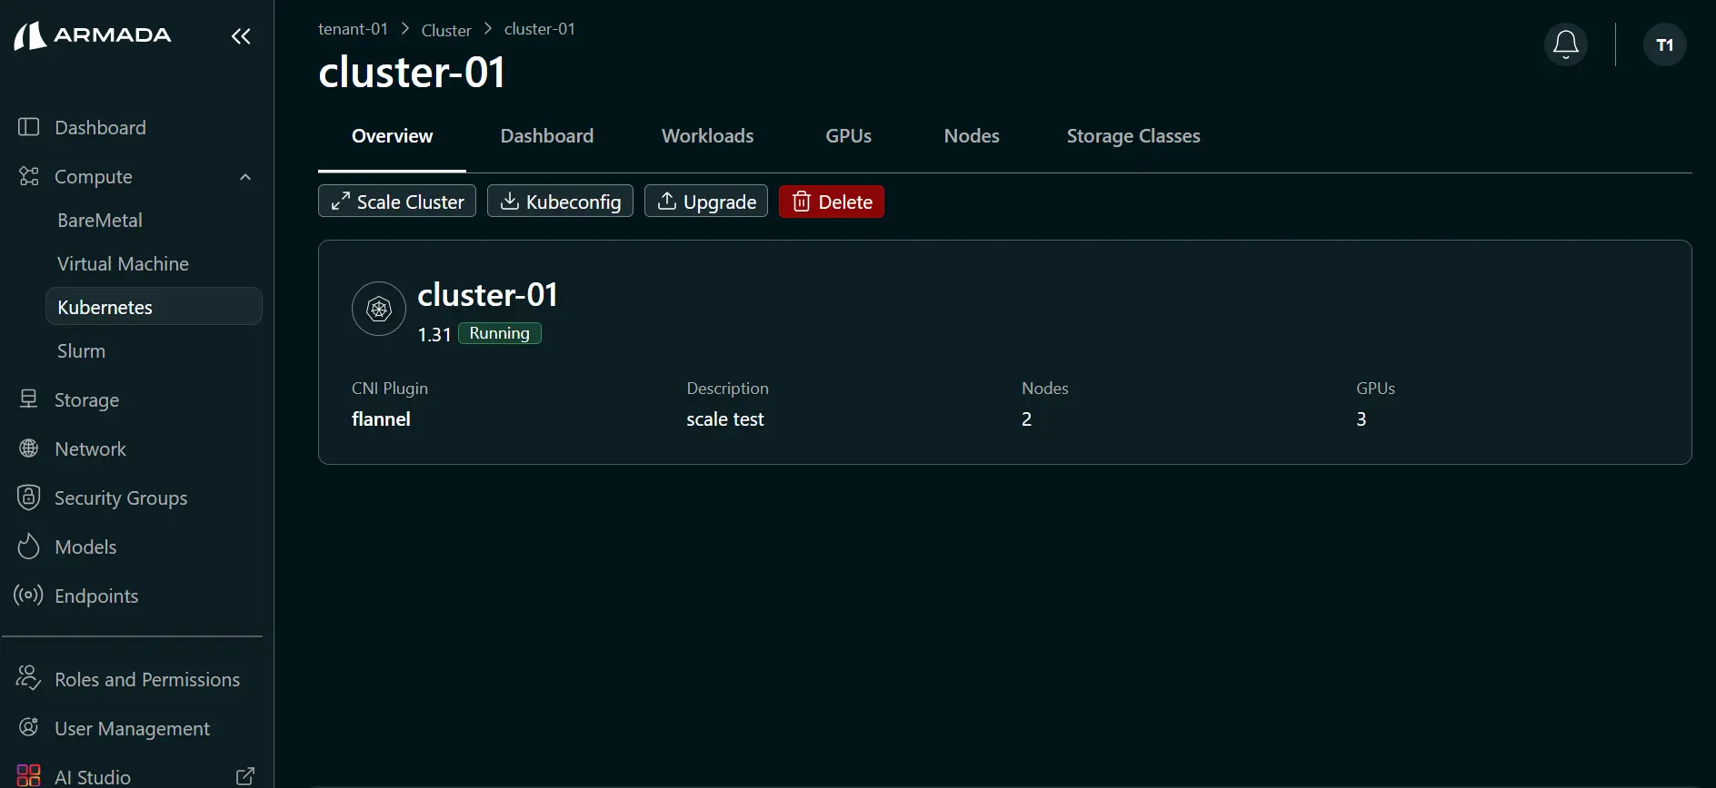
Task: Open Storage in the sidebar
Action: click(x=86, y=399)
